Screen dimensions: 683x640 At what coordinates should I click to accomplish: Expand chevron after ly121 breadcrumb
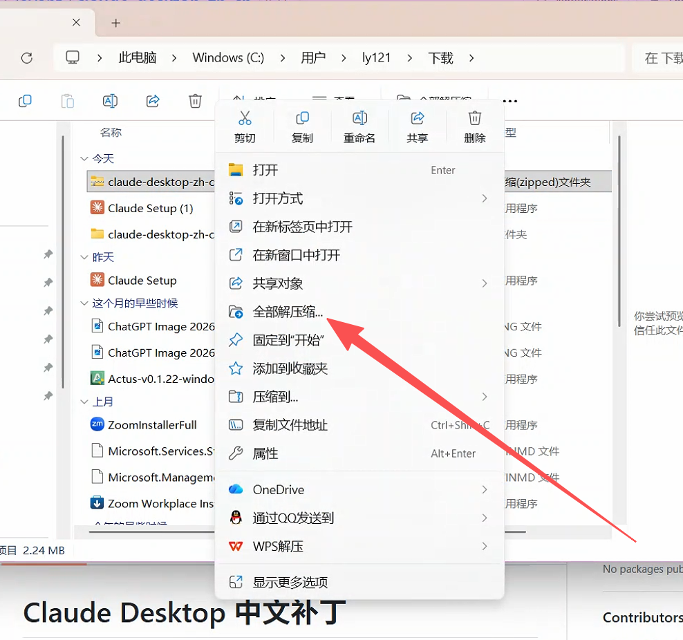coord(409,58)
